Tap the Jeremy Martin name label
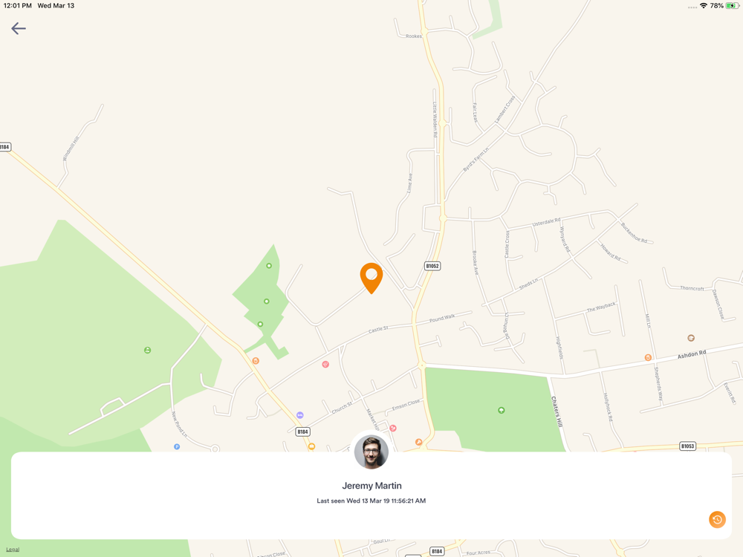Image resolution: width=743 pixels, height=557 pixels. 371,486
